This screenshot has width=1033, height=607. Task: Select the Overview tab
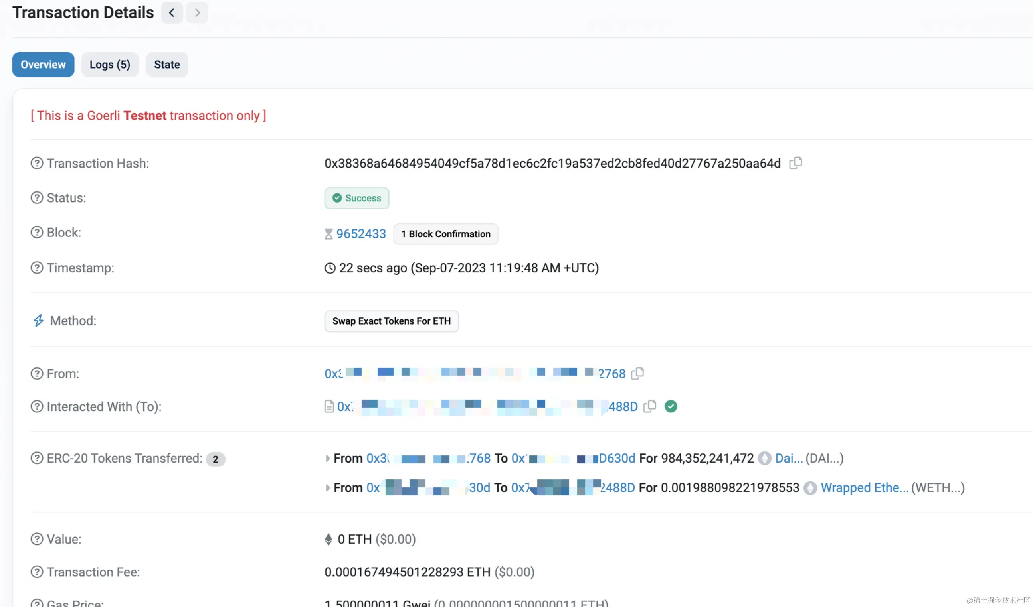tap(43, 65)
